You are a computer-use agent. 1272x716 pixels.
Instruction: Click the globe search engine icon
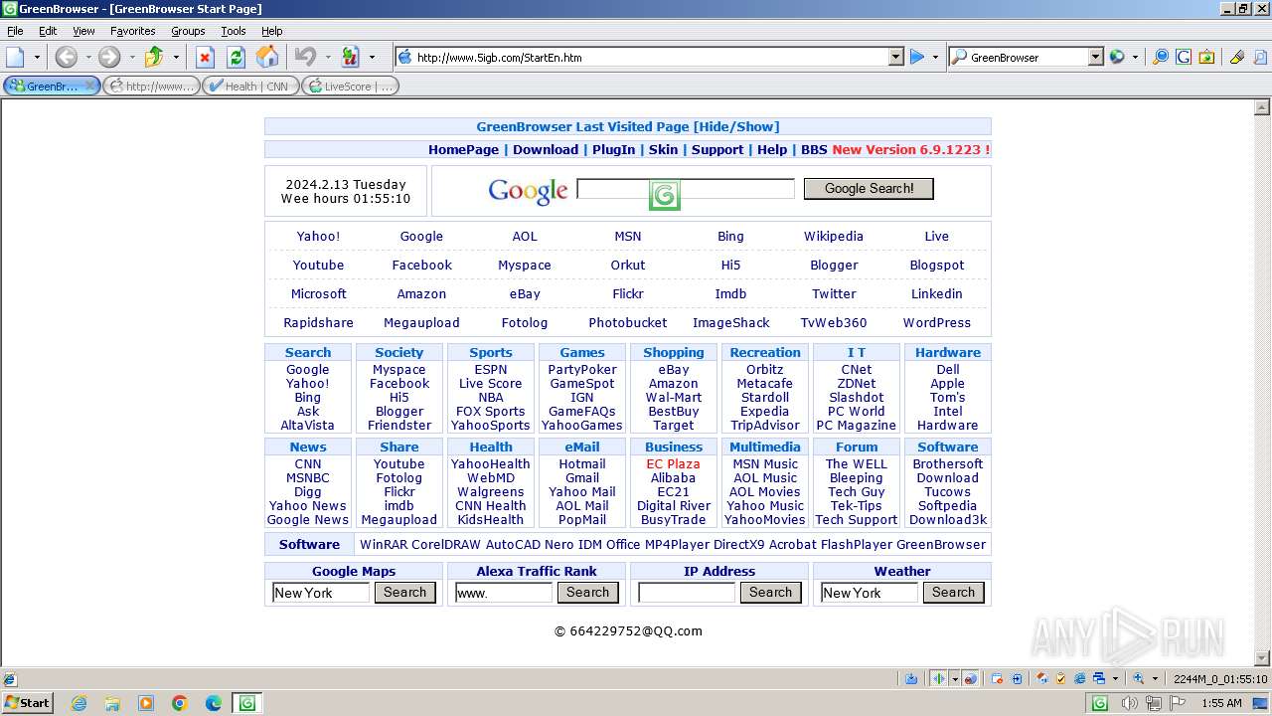pyautogui.click(x=1117, y=57)
